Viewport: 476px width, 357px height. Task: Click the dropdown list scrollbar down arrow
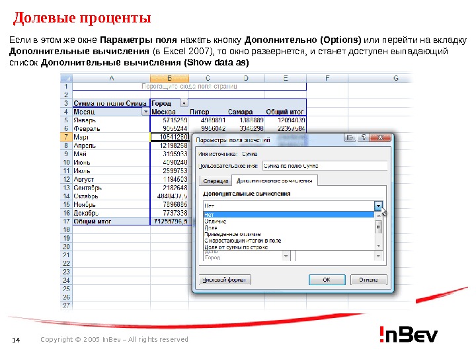click(x=378, y=246)
